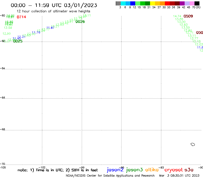The width and height of the screenshot is (203, 178).
Task: Click the blue 'jason2' satellite legend label
Action: (115, 170)
